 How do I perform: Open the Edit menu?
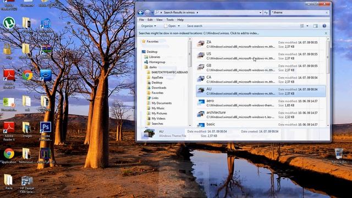[x=150, y=20]
